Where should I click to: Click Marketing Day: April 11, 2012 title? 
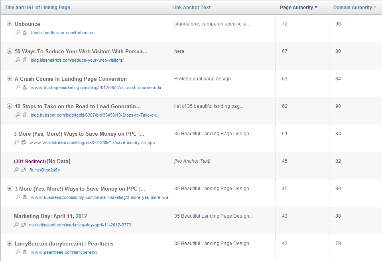tap(50, 216)
